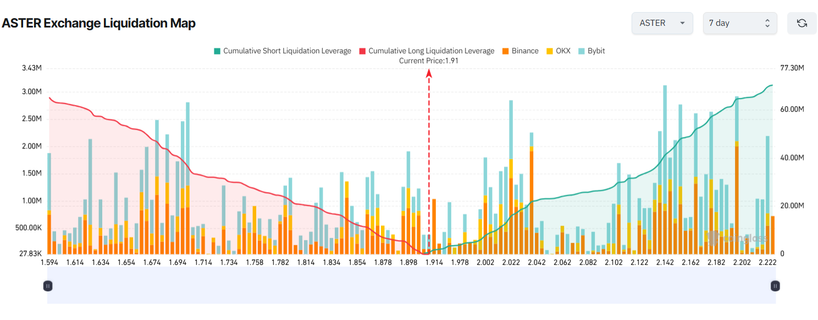Click the 1.914 label on the x-axis
Screen dimensions: 818x320
(x=434, y=262)
